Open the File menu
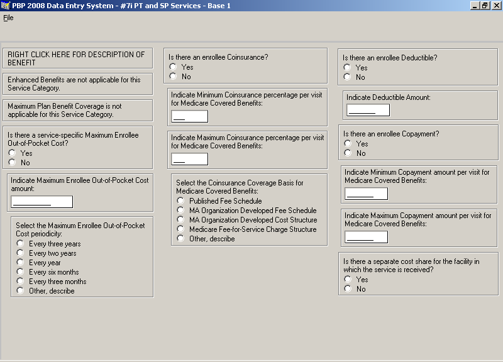503x362 pixels. (x=8, y=18)
